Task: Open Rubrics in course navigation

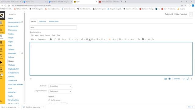Action: point(11,57)
